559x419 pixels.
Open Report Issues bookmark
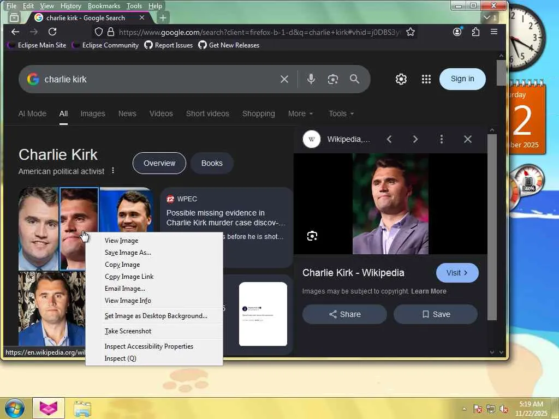(169, 45)
